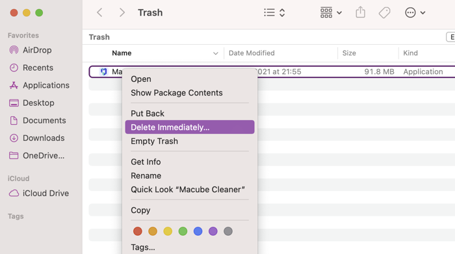Click the Application kind cell

[x=422, y=71]
